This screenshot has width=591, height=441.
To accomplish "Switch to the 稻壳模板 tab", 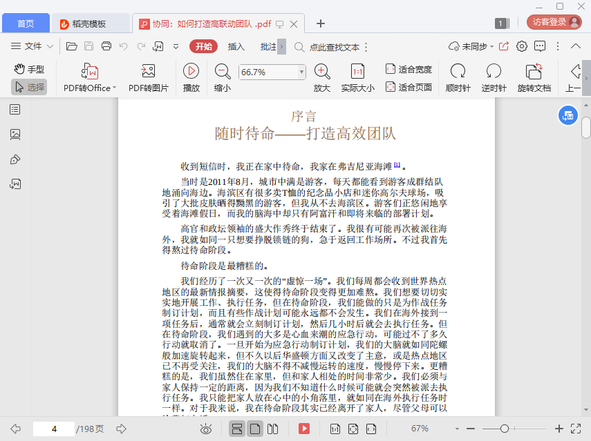I will pyautogui.click(x=90, y=23).
